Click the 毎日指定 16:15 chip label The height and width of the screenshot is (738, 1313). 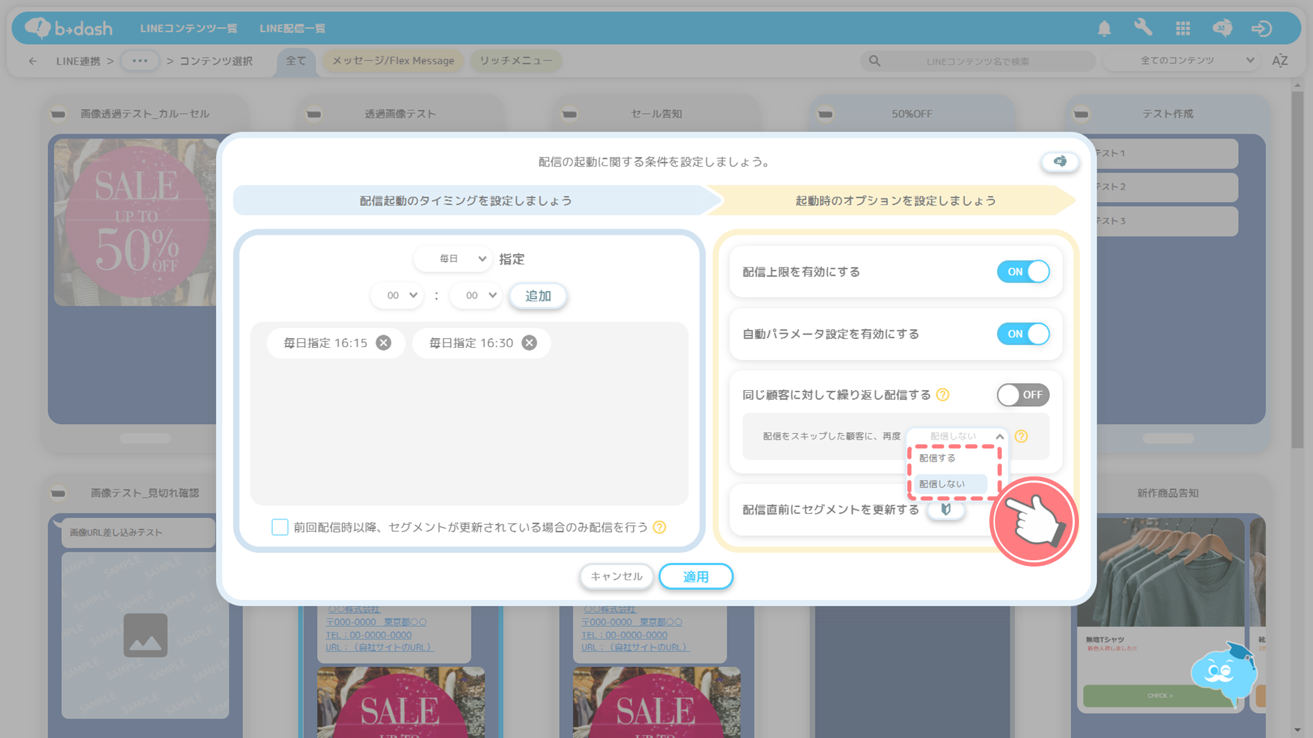pyautogui.click(x=325, y=343)
